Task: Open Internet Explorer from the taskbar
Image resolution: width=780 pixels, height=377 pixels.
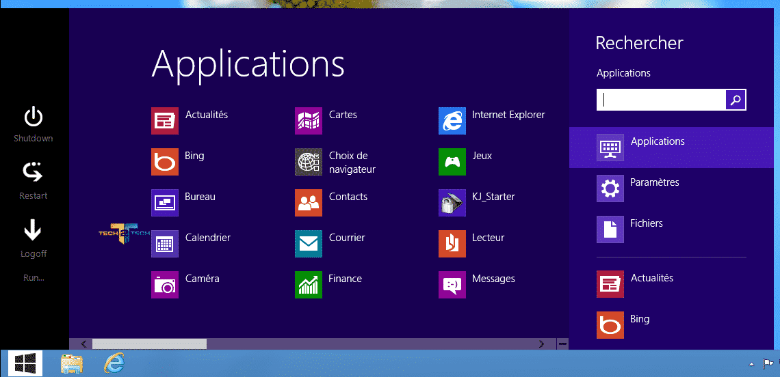Action: click(114, 363)
